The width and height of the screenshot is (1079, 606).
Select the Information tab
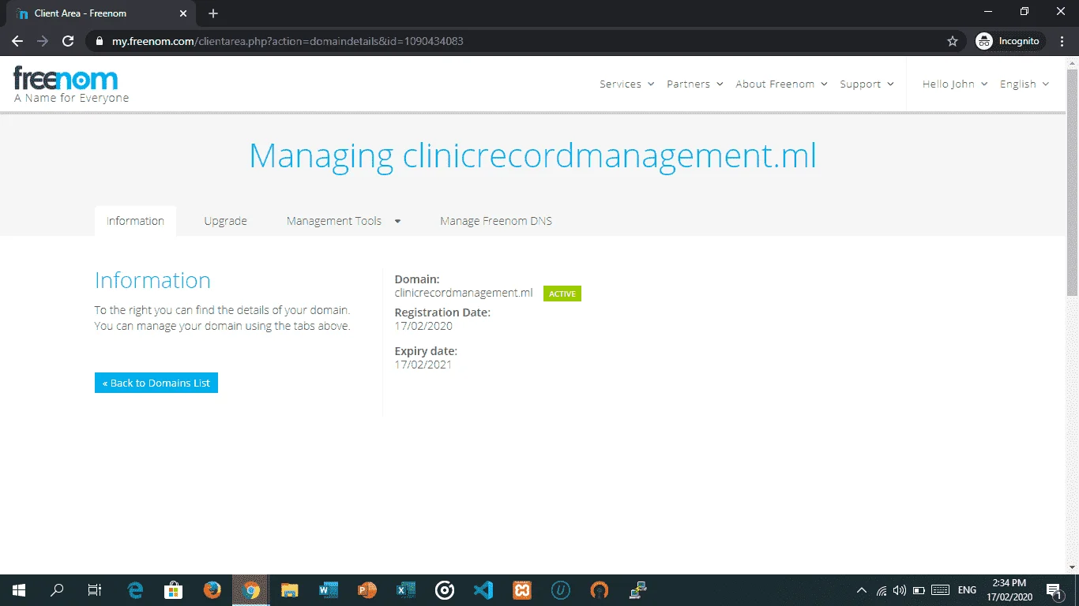click(x=135, y=221)
